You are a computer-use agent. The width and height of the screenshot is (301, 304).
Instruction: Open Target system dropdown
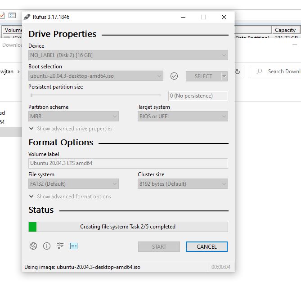click(x=183, y=116)
